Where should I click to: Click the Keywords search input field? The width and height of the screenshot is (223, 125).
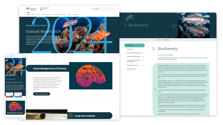(102, 9)
